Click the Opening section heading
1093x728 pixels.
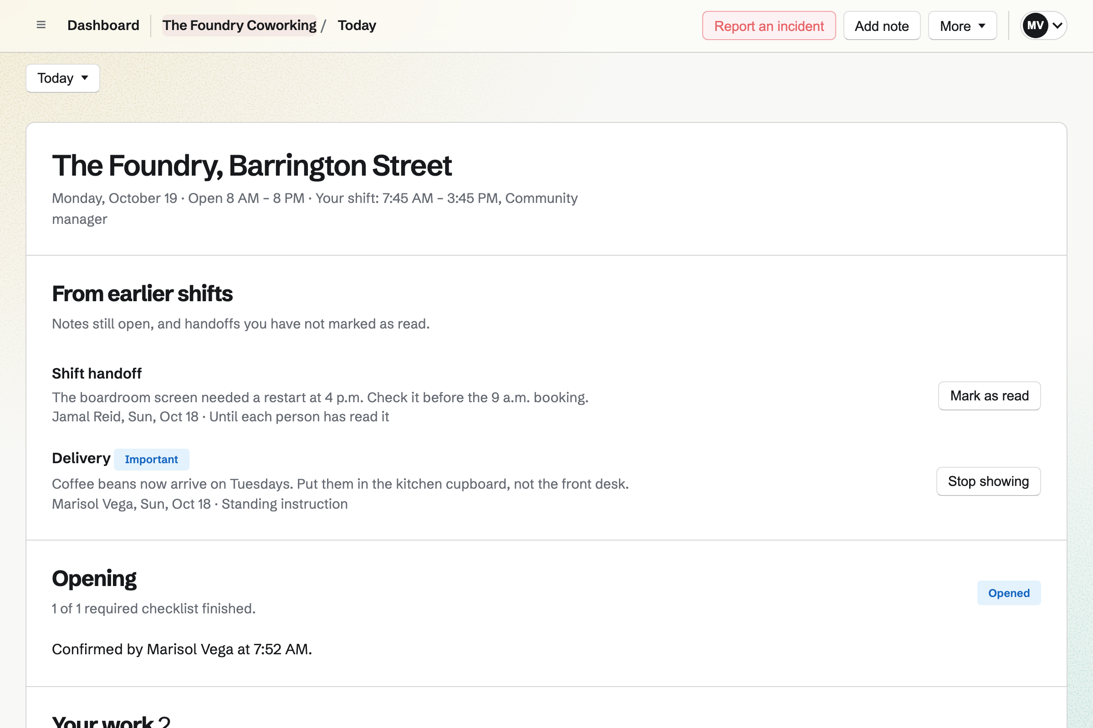coord(94,578)
